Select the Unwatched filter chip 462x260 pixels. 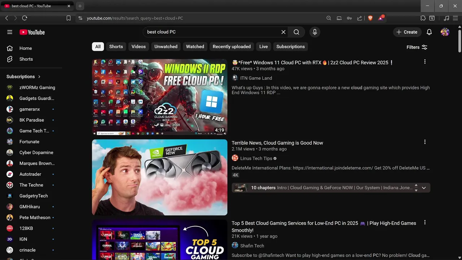point(166,47)
